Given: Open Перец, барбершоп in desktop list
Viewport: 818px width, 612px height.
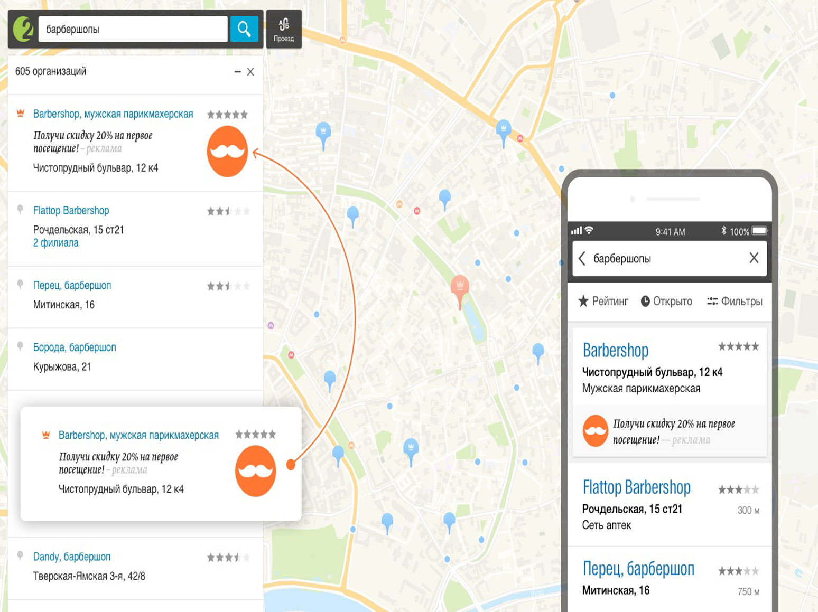Looking at the screenshot, I should coord(72,286).
